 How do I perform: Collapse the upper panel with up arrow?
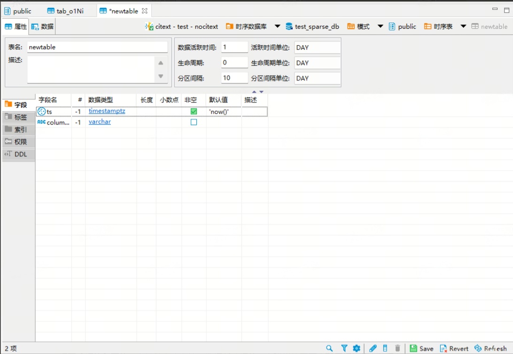[254, 92]
